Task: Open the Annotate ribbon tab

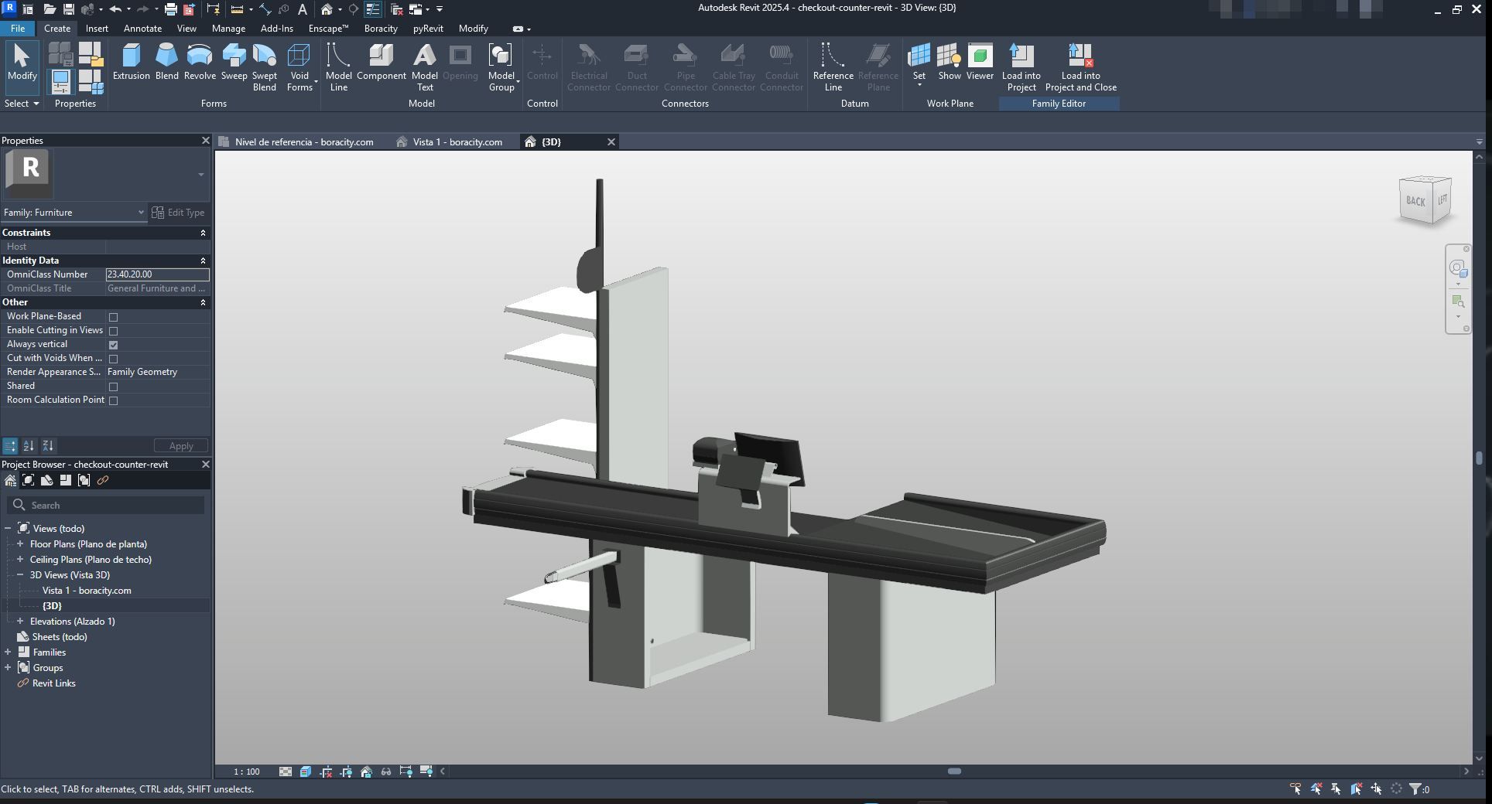Action: click(x=142, y=29)
